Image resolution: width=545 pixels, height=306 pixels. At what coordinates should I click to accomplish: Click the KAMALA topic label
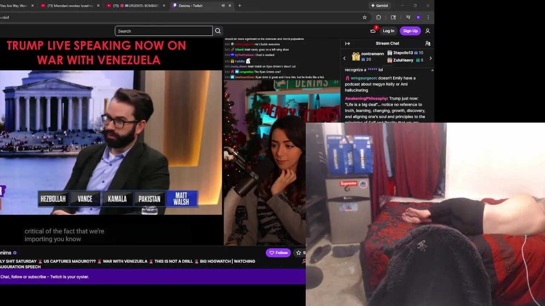[x=117, y=199]
